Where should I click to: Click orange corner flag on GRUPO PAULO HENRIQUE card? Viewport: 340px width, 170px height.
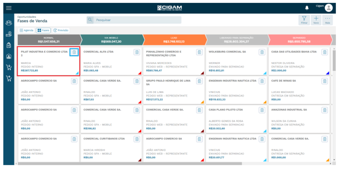tap(202, 102)
